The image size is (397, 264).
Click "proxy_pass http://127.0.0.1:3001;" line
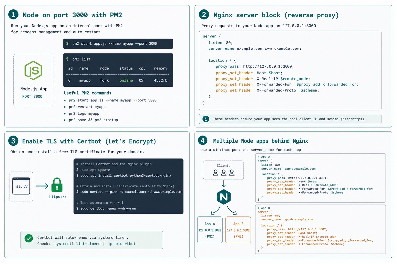point(297,178)
